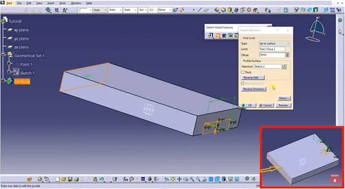Confirm the pocket with OK
Image resolution: width=345 pixels, height=189 pixels.
click(x=249, y=106)
